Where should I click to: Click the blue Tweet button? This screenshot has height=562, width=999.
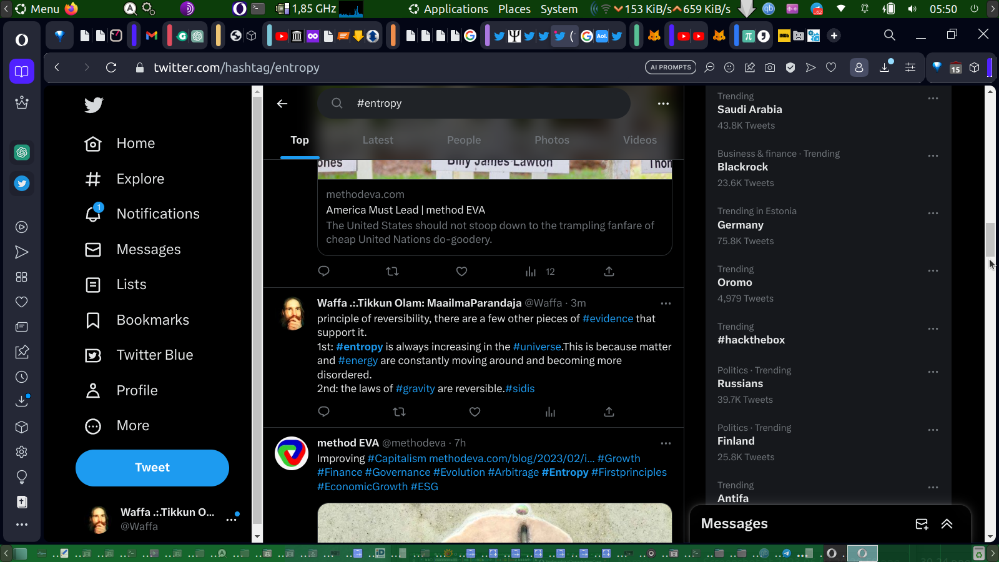click(152, 468)
